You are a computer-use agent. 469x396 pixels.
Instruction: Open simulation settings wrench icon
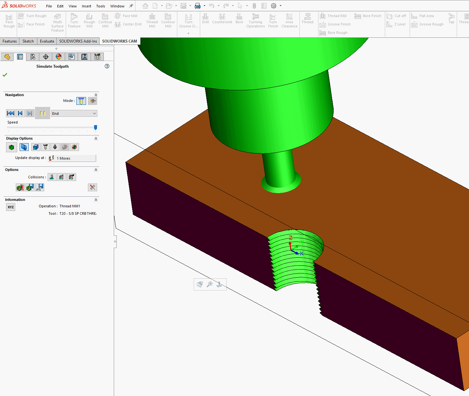coord(92,187)
